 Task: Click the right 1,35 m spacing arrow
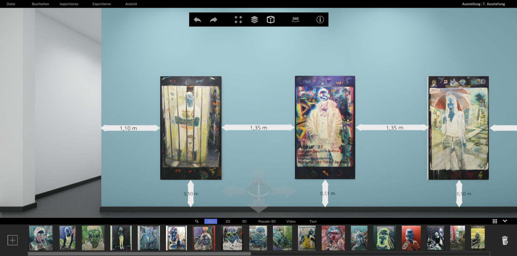(x=392, y=128)
